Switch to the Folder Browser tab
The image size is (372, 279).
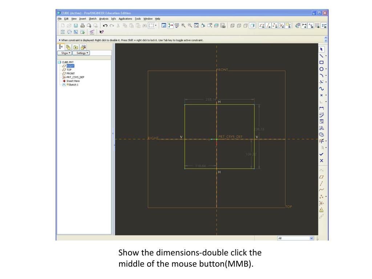76,47
